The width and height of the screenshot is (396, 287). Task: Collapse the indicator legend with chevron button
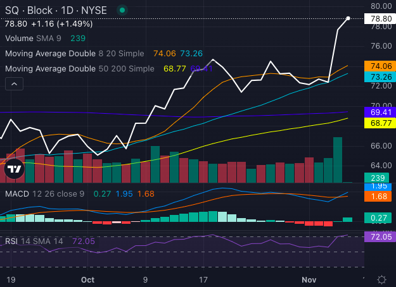click(14, 83)
